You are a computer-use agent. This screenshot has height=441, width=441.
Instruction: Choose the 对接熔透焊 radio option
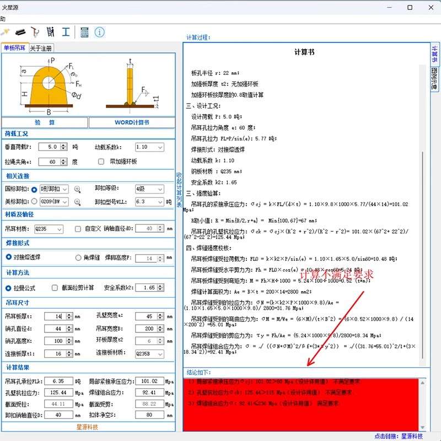click(x=9, y=257)
